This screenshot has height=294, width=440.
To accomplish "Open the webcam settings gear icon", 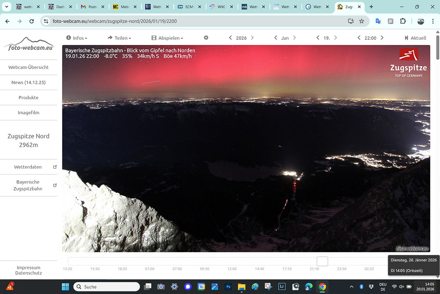I will 206,38.
